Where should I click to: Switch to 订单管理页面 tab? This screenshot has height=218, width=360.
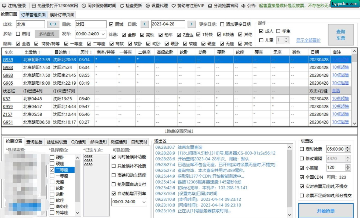point(34,15)
